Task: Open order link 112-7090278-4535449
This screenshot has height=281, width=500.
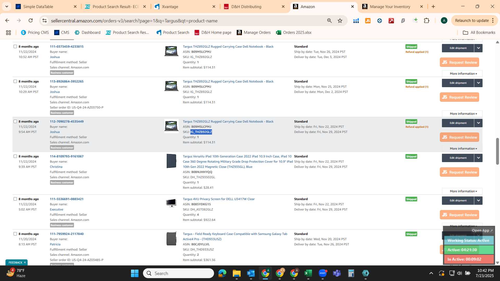Action: tap(67, 122)
